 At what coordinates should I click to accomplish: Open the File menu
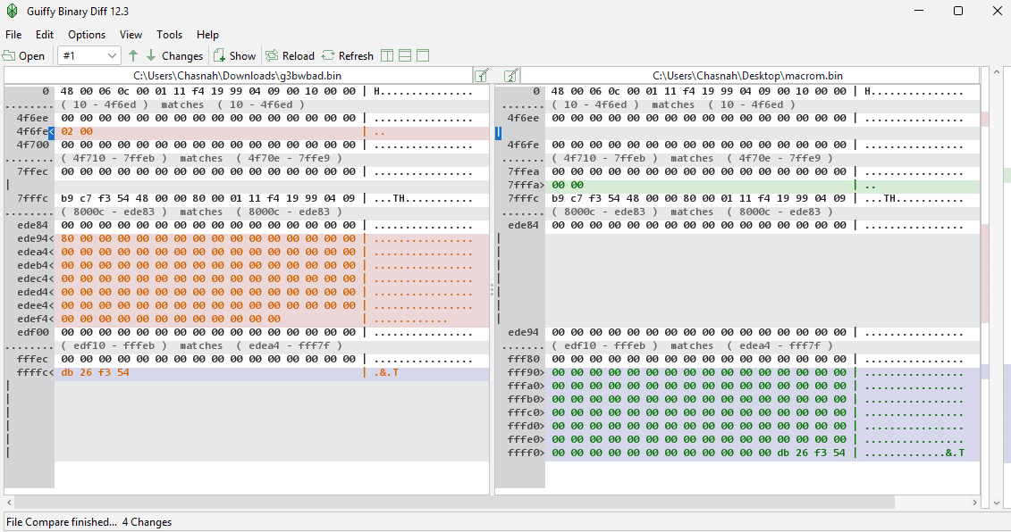click(13, 35)
